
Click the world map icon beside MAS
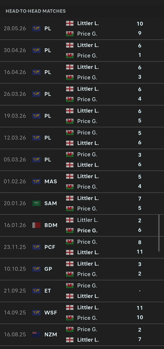pyautogui.click(x=36, y=182)
